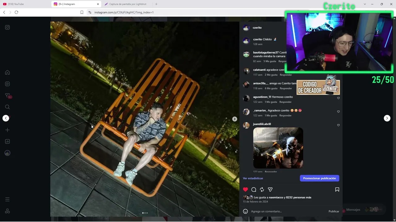The width and height of the screenshot is (396, 222).
Task: Click Publicar to post the comment
Action: point(334,211)
